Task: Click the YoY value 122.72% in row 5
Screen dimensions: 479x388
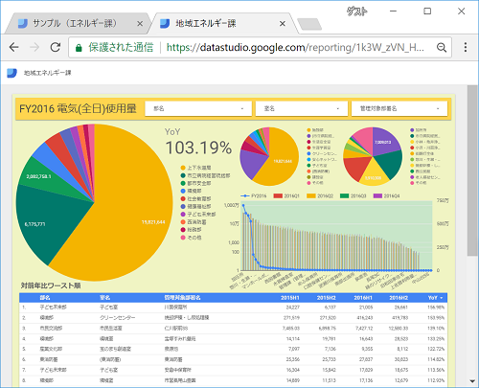Action: tap(436, 349)
